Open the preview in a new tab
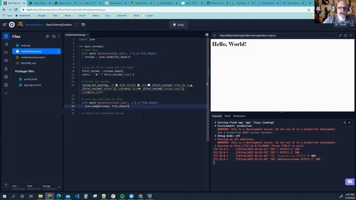Viewport: 356px width, 200px height. tap(345, 36)
